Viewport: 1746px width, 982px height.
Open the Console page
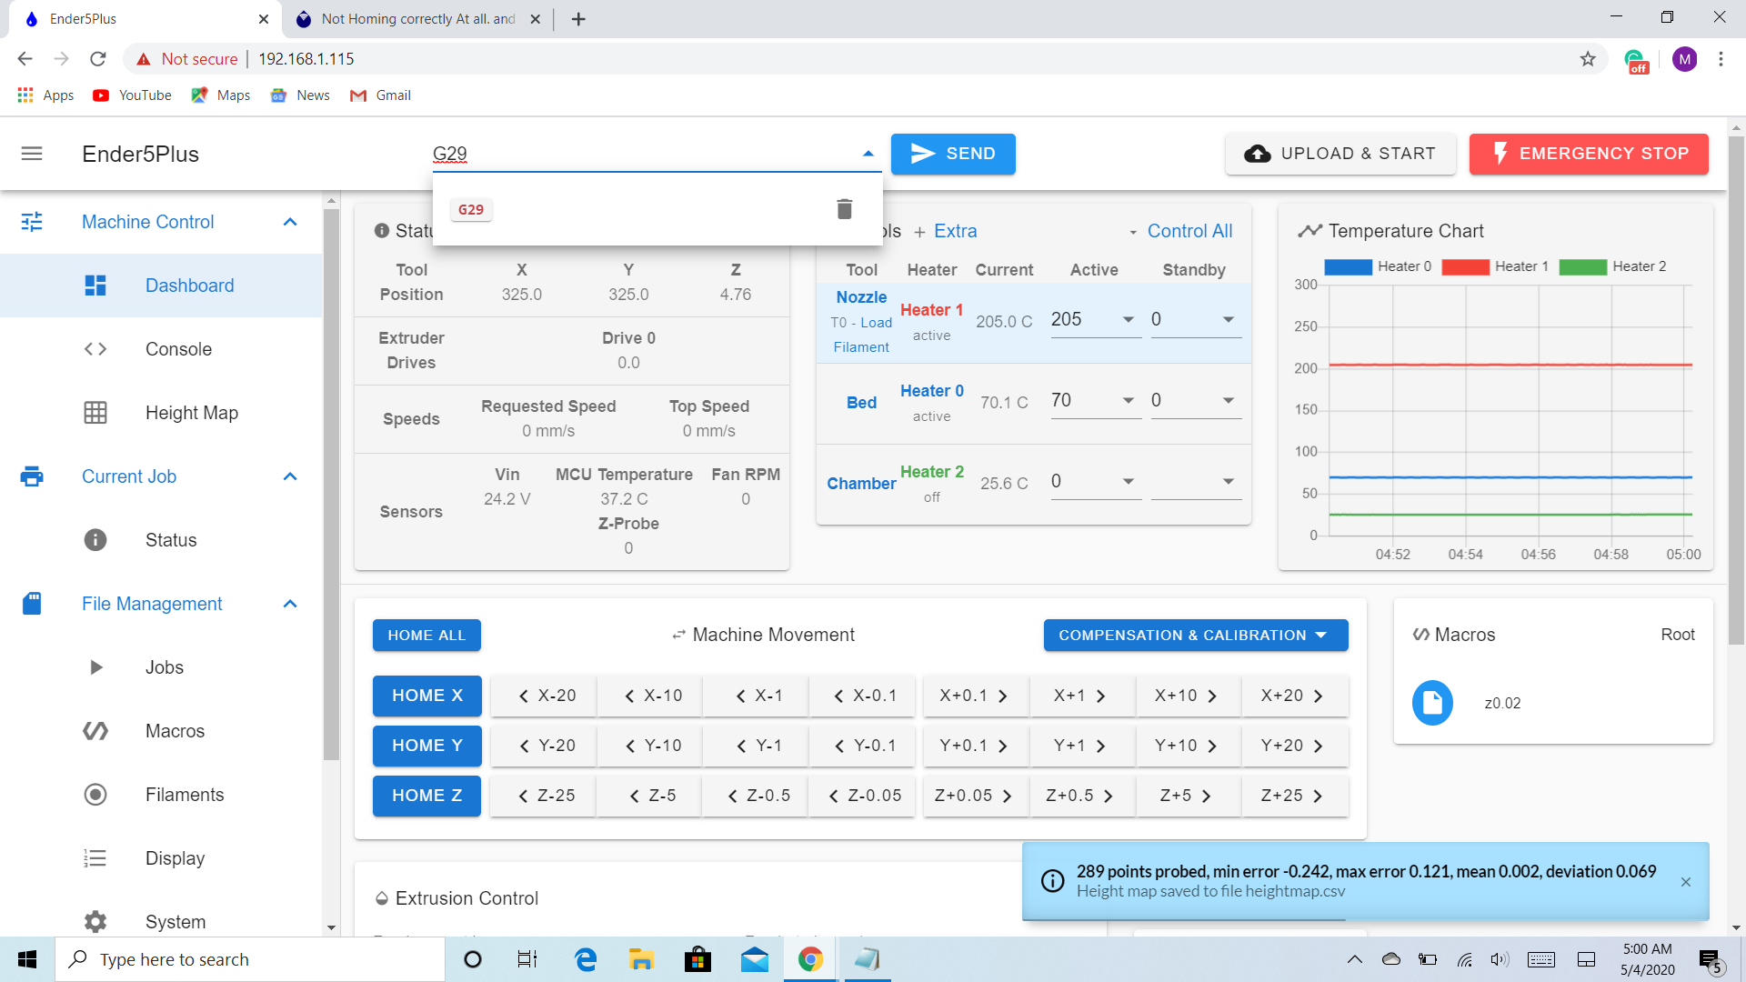[x=162, y=349]
